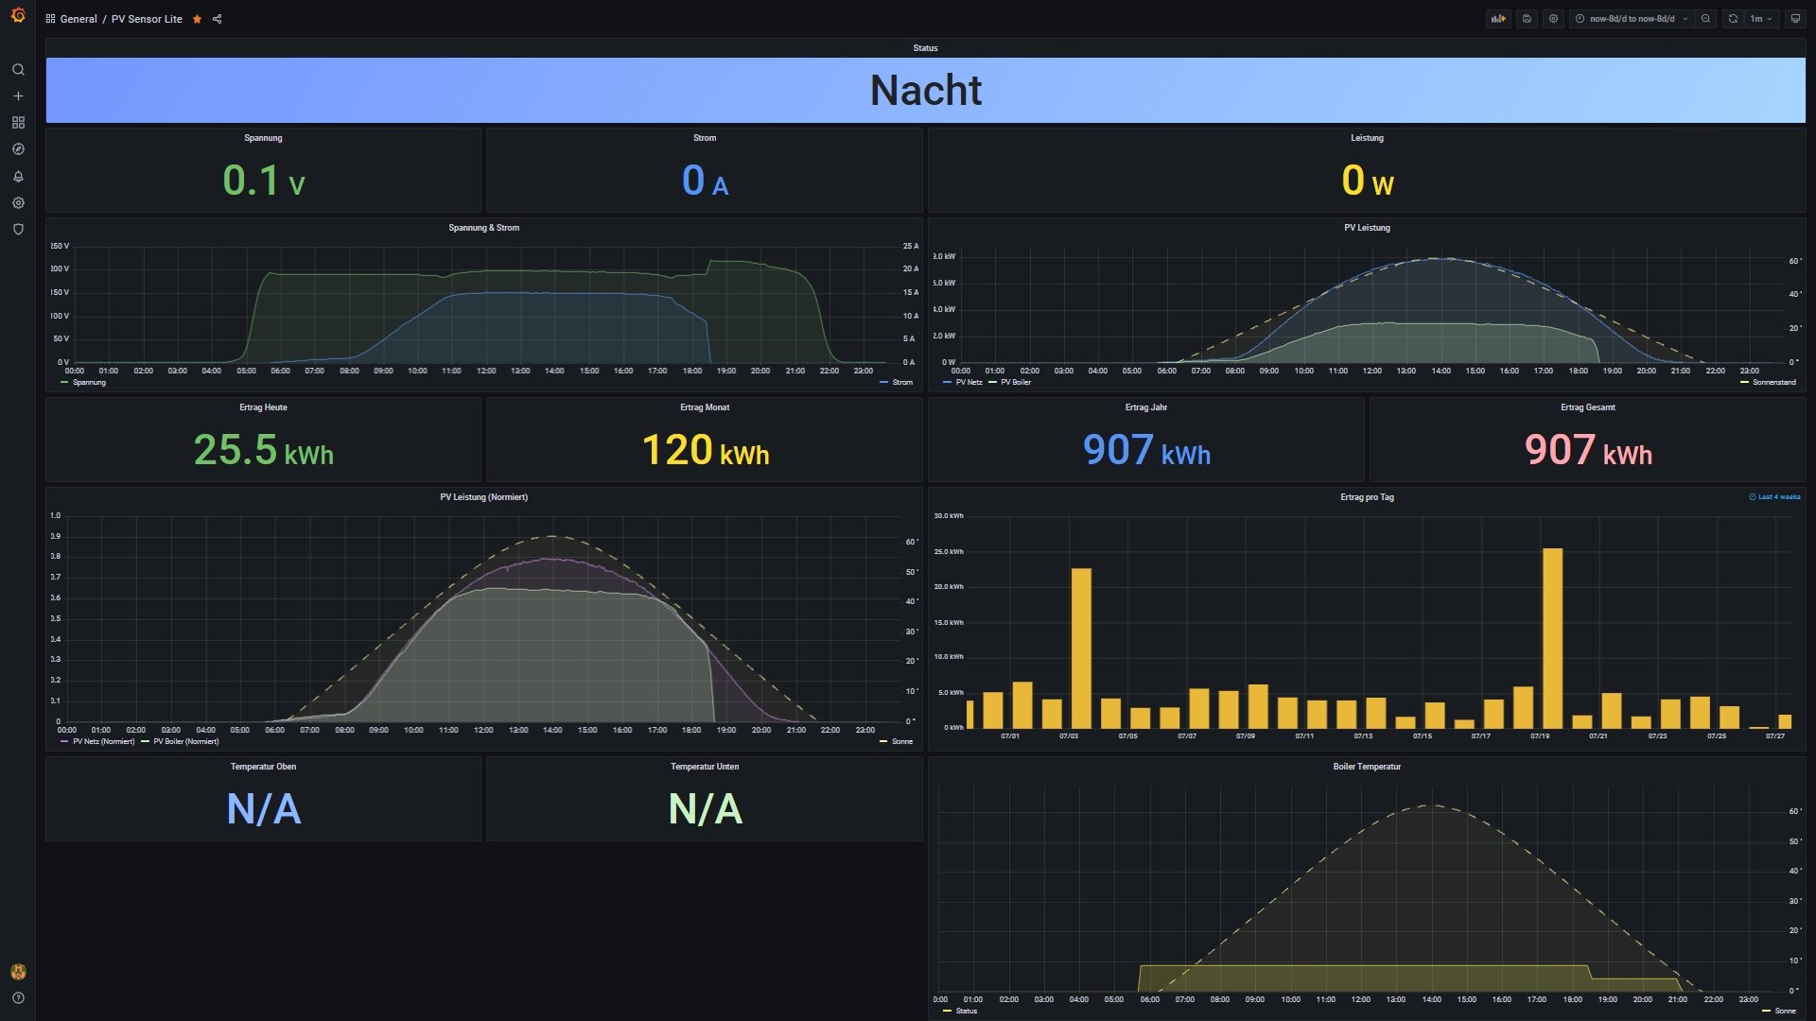Share dashboard via share icon
Screen dimensions: 1816x1021
point(218,19)
